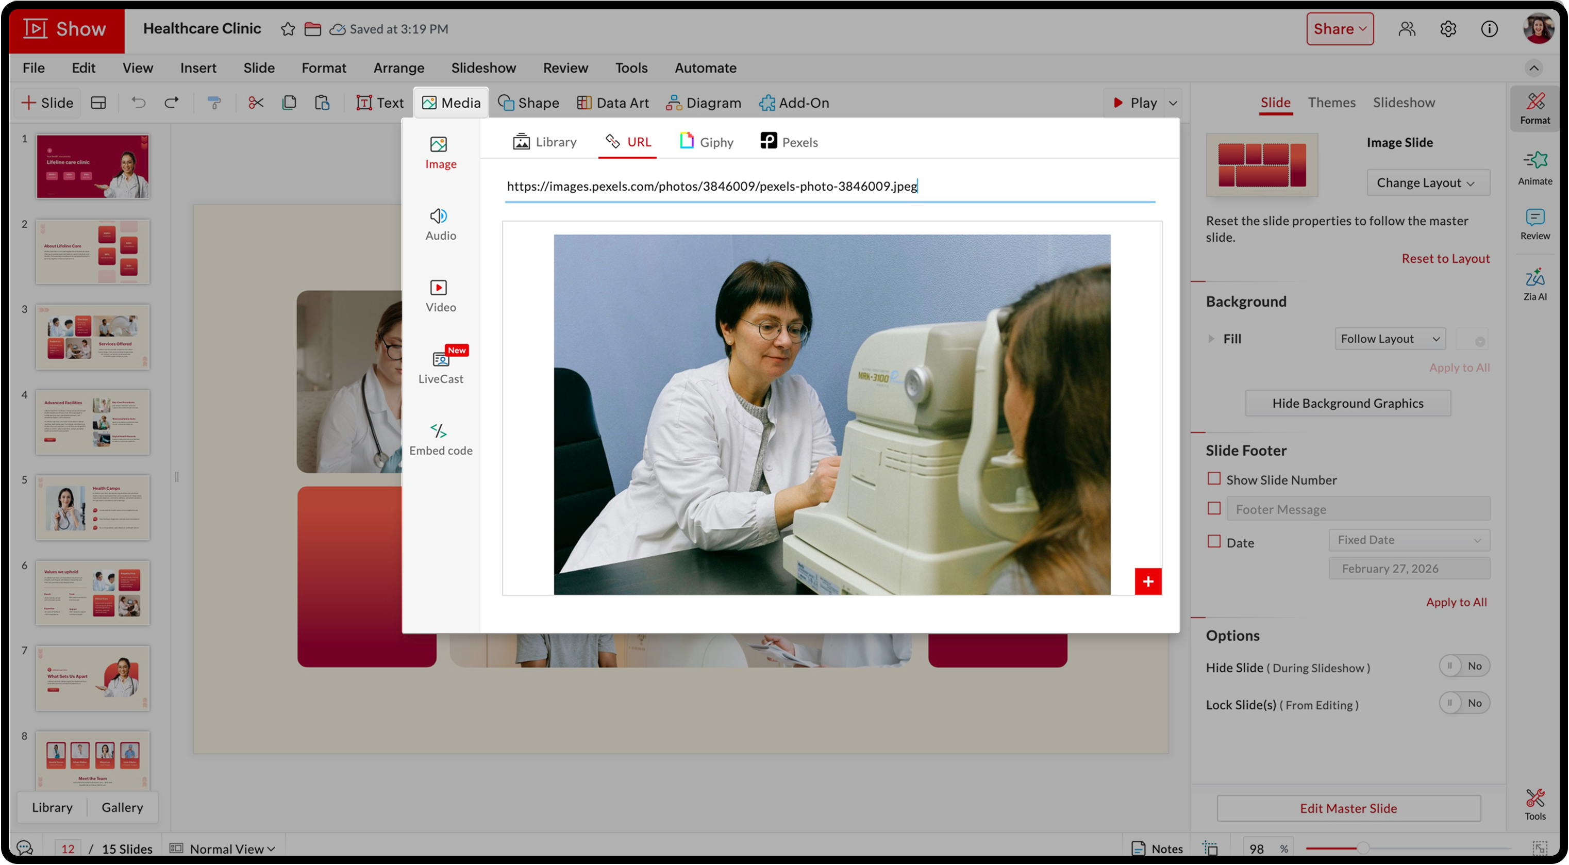Enable Show Slide Number checkbox
The image size is (1569, 865).
coord(1213,479)
